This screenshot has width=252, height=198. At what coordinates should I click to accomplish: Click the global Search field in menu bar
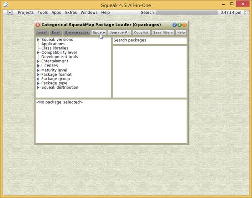(186, 13)
